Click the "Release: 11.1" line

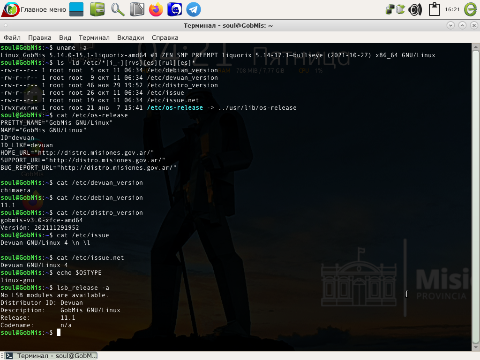[x=38, y=318]
